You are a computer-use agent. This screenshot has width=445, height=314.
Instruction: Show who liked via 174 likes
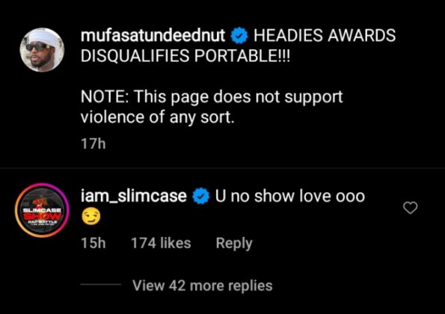tap(161, 243)
